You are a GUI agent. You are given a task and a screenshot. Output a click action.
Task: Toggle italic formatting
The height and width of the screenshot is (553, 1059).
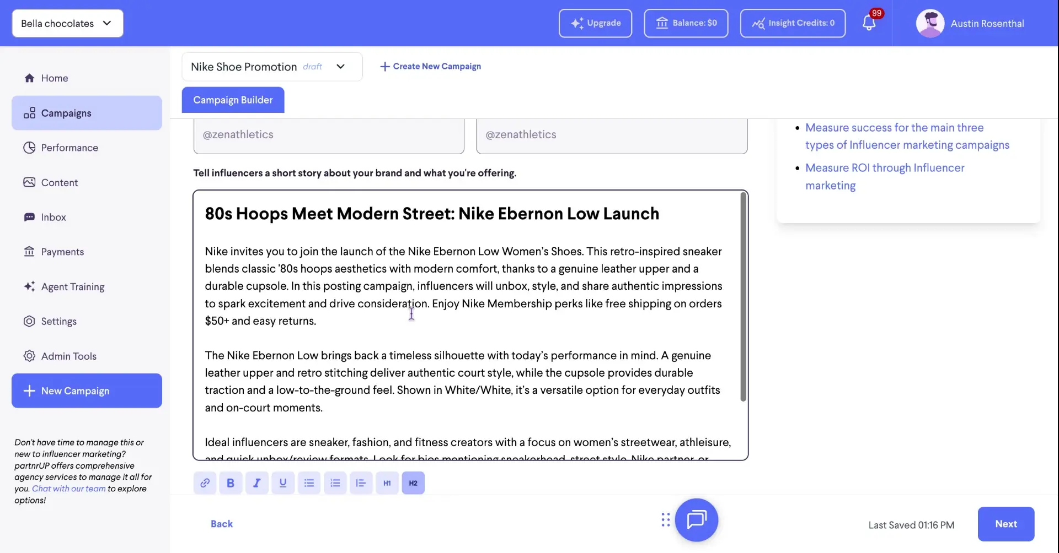coord(257,482)
